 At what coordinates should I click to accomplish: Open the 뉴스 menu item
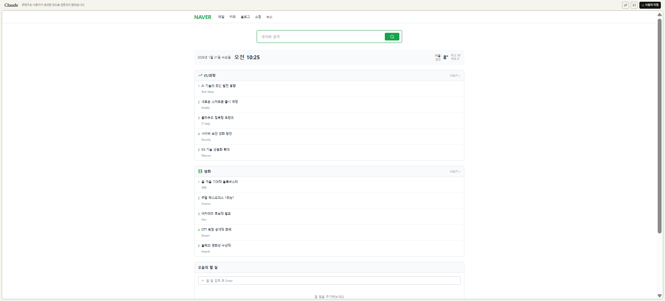[269, 17]
